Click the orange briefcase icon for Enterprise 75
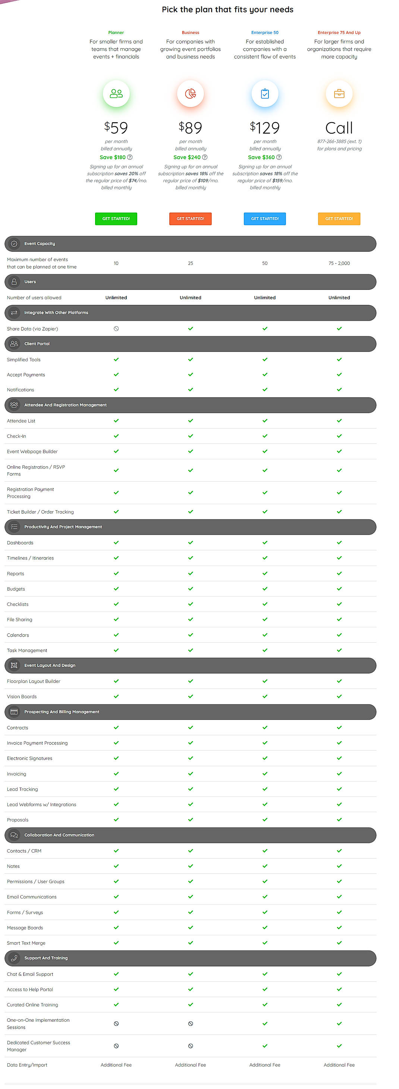Screen dimensions: 399x1089 (339, 93)
